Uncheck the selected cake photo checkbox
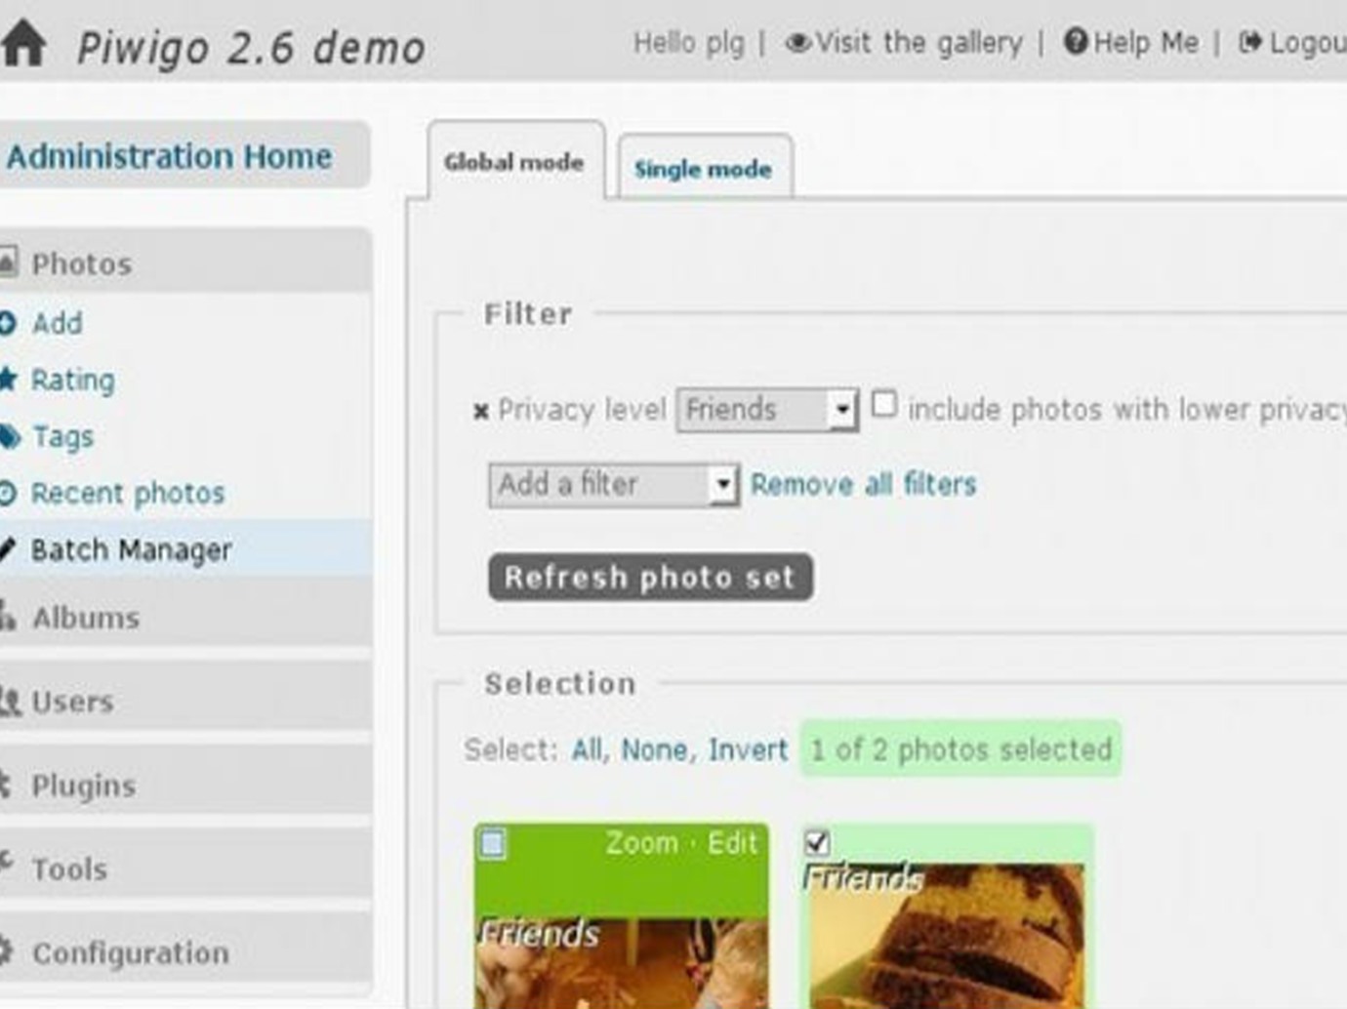 click(817, 841)
